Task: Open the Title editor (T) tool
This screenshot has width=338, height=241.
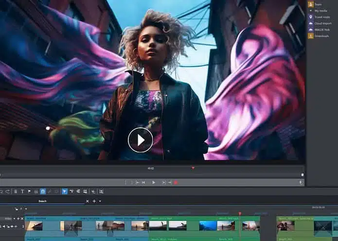Action: point(22,191)
